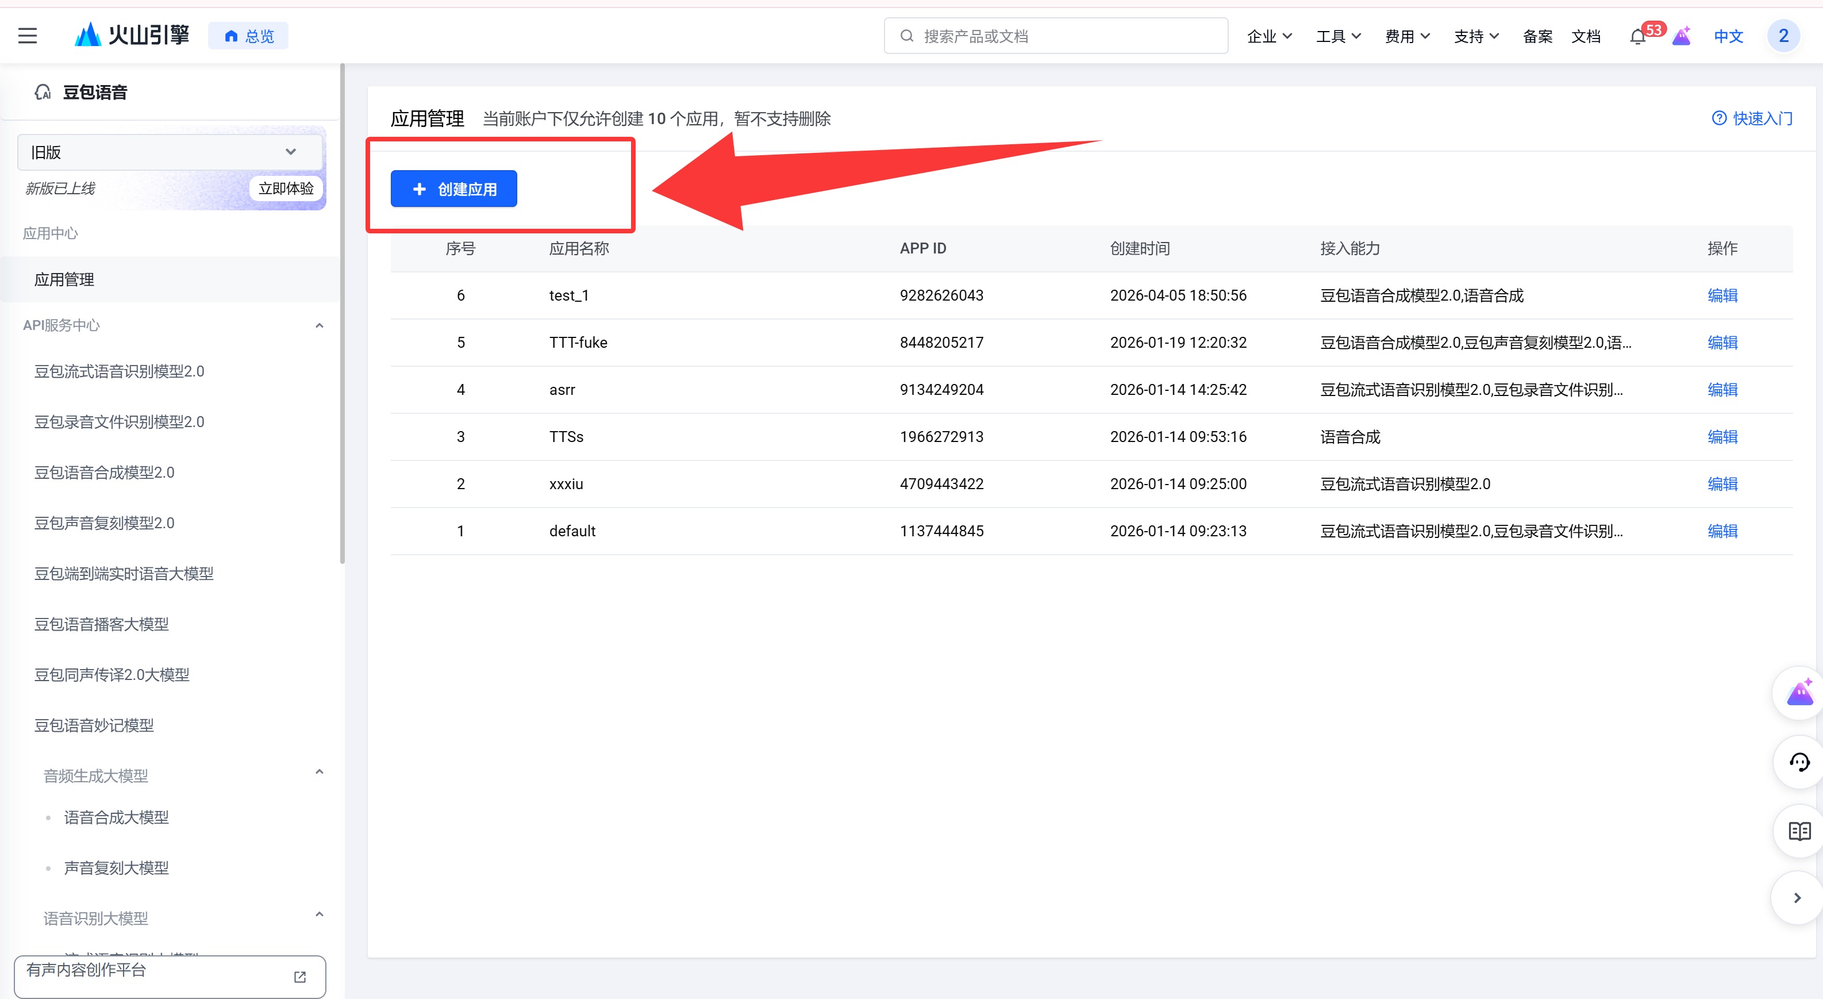The image size is (1823, 999).
Task: Open the 快速入门 help link
Action: [x=1752, y=118]
